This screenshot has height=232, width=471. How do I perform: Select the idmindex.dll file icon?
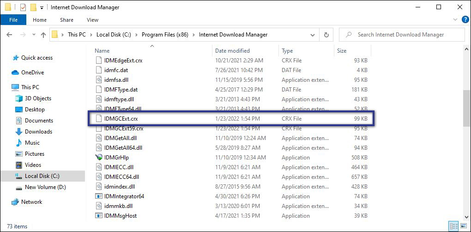click(99, 187)
